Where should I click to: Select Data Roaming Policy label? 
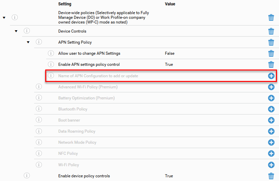(x=77, y=131)
